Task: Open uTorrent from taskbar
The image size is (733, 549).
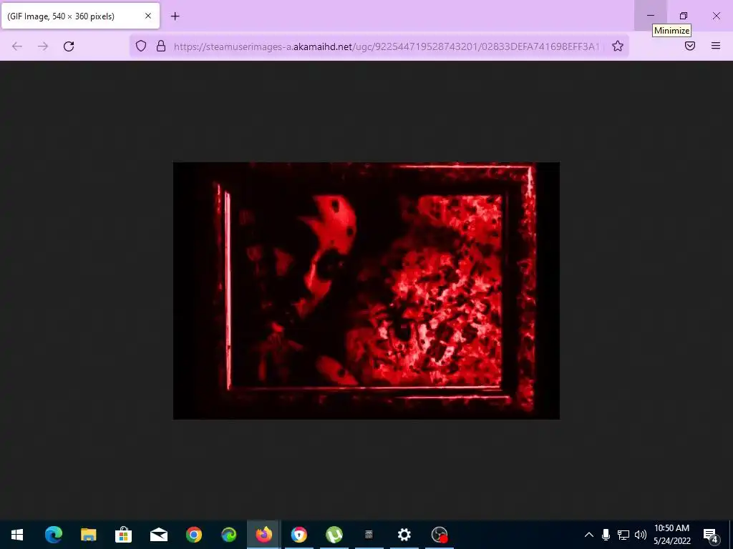Action: point(334,535)
